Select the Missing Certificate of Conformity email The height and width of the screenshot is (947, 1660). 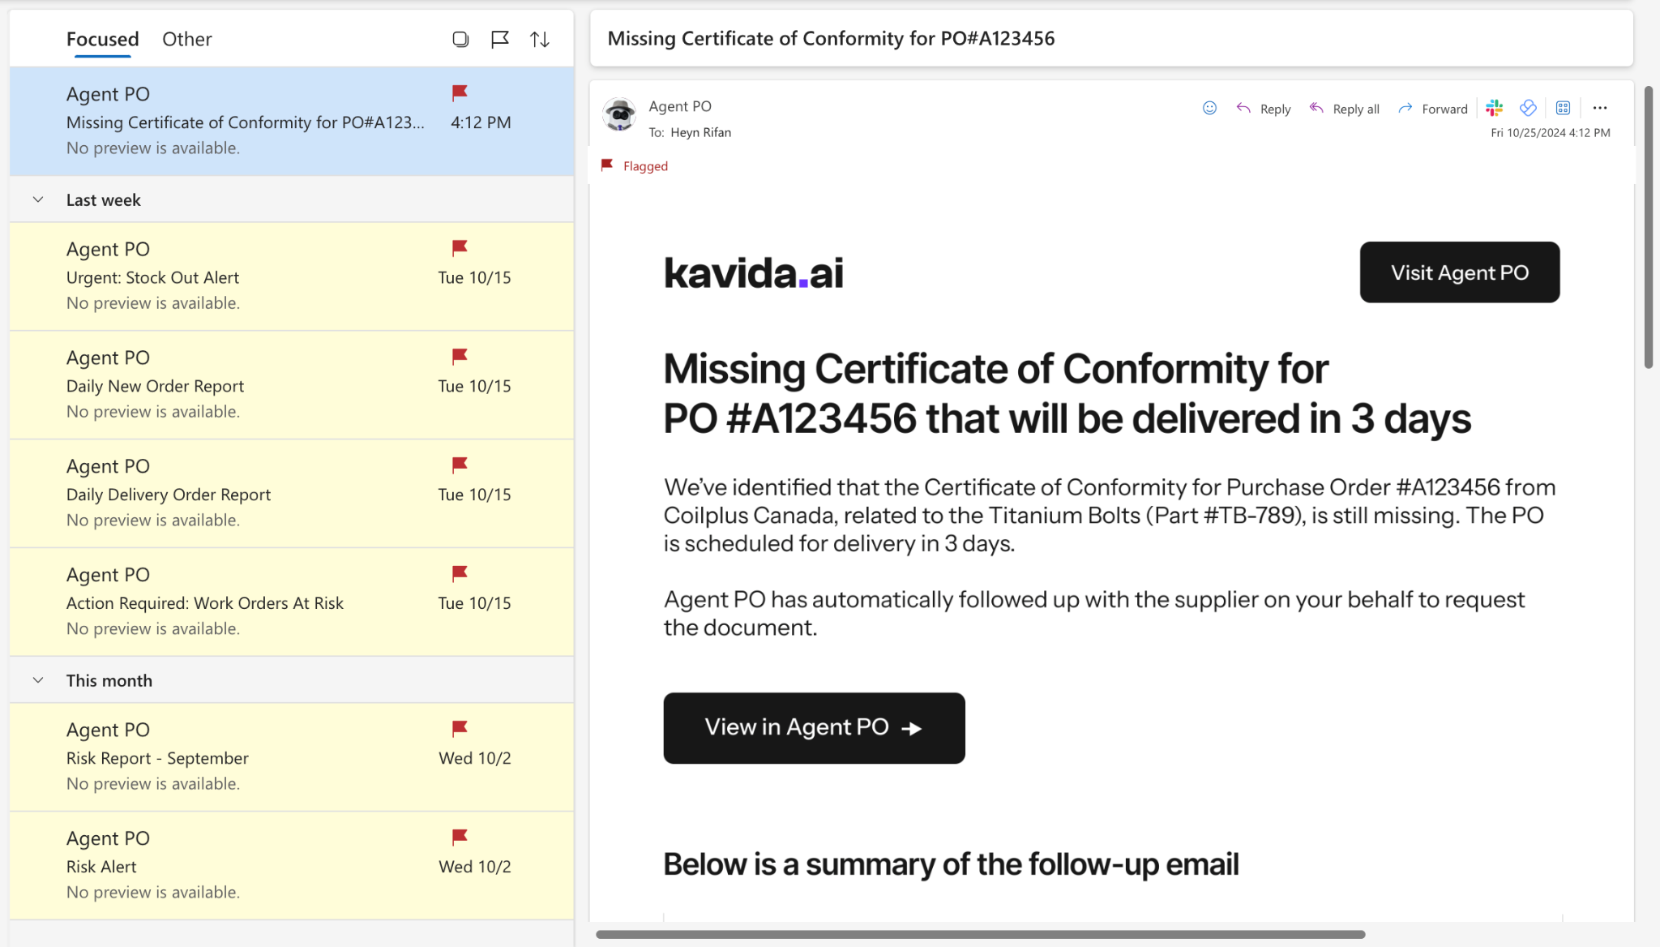pos(292,122)
